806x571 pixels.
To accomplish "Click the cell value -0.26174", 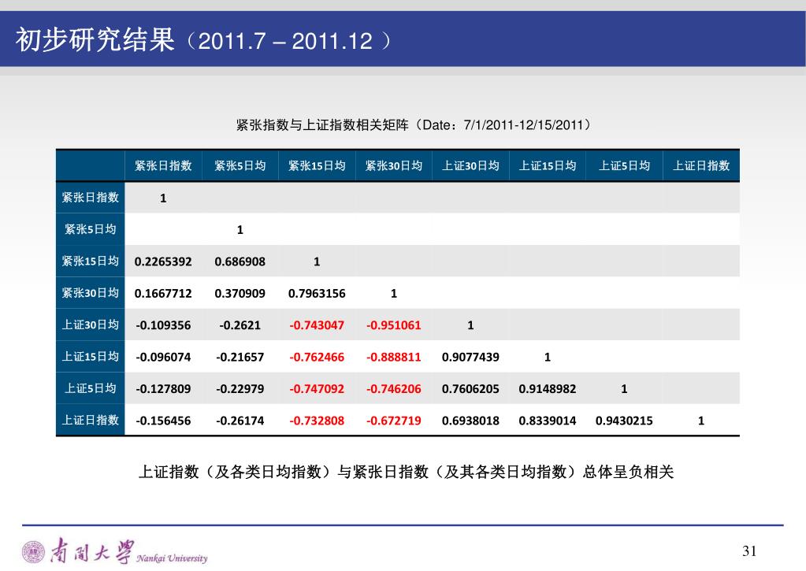I will coord(240,421).
